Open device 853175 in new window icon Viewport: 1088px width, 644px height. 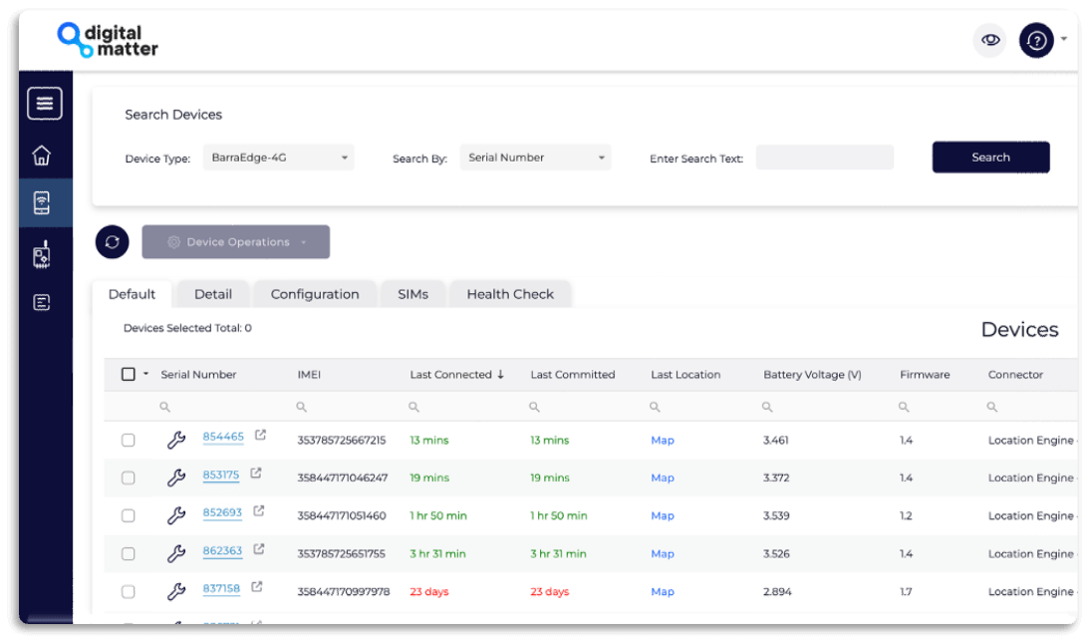click(256, 474)
